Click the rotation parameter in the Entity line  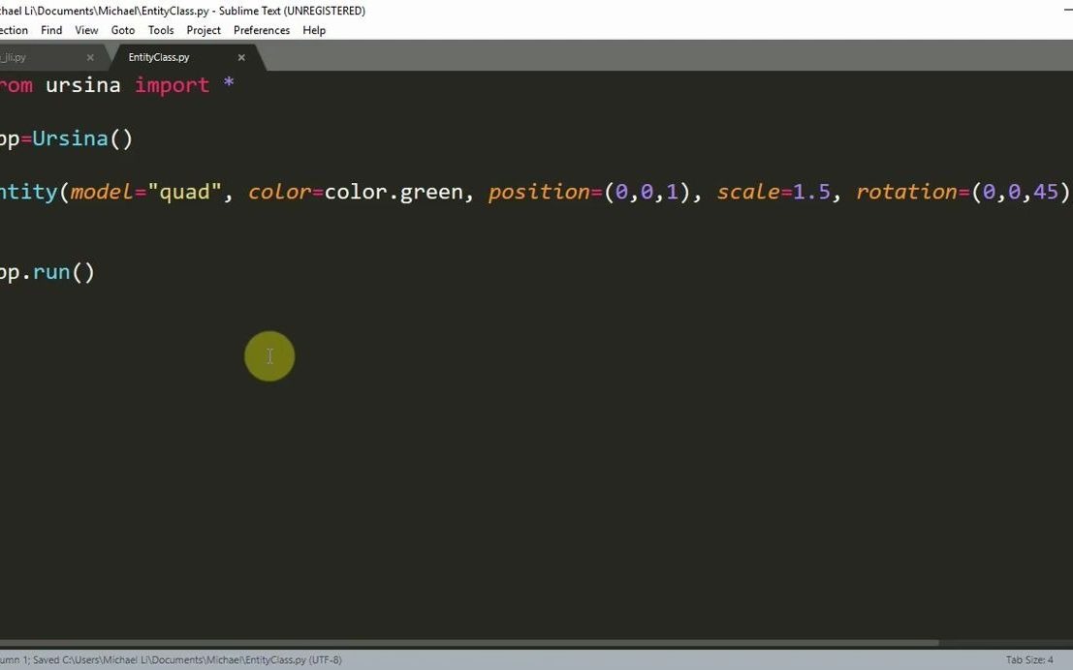(x=906, y=191)
